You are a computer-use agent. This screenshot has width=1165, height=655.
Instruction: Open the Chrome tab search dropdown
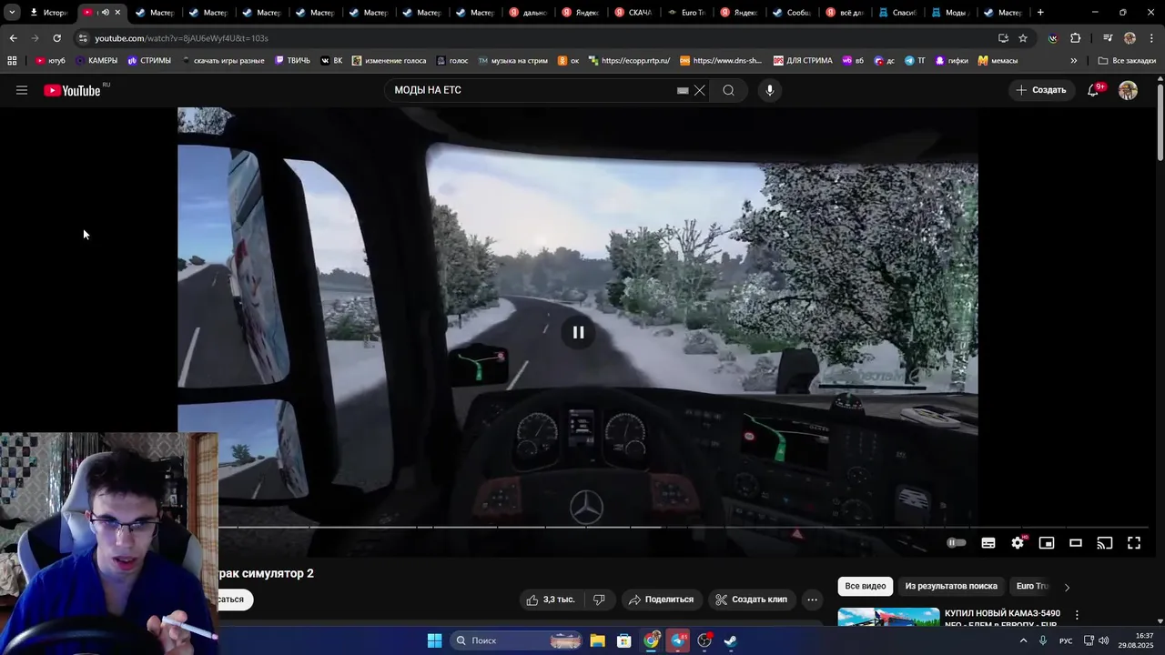[x=12, y=13]
